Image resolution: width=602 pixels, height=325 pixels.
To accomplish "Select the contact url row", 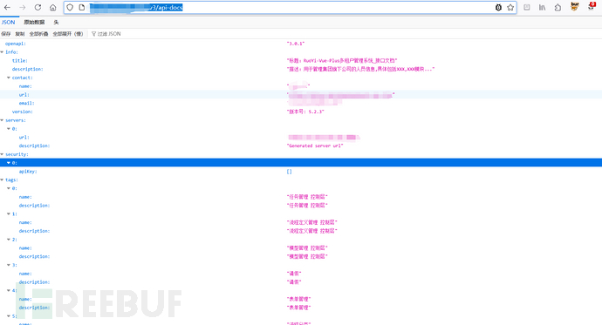I will click(301, 95).
